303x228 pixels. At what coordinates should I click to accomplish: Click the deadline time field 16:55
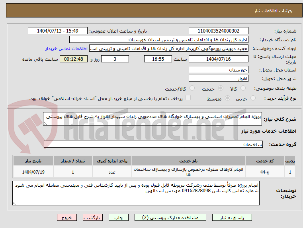[158, 59]
